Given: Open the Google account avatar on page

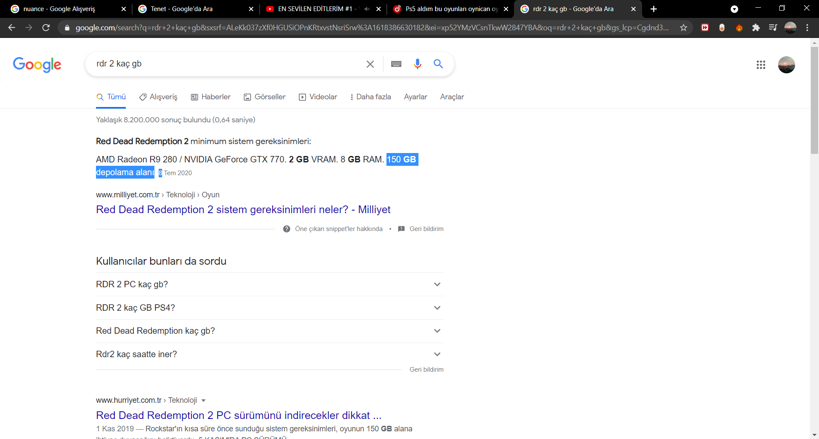Looking at the screenshot, I should 787,65.
